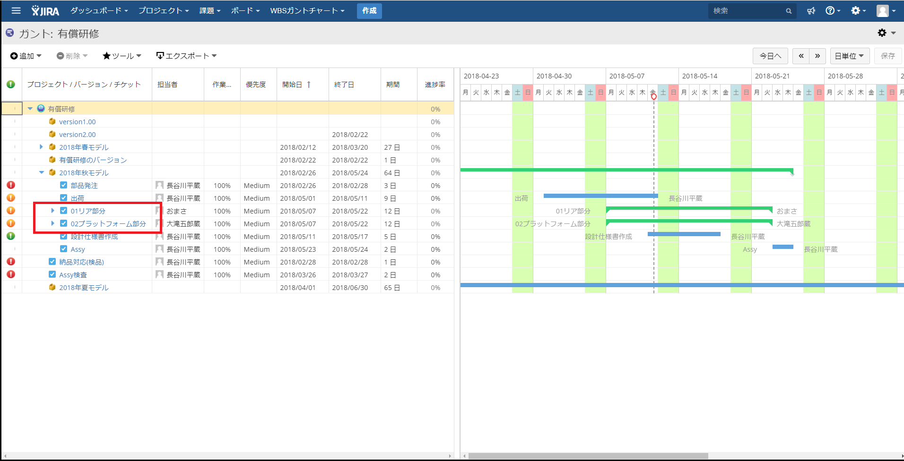Click the 設計仕様書作成 Gantt bar

(684, 234)
